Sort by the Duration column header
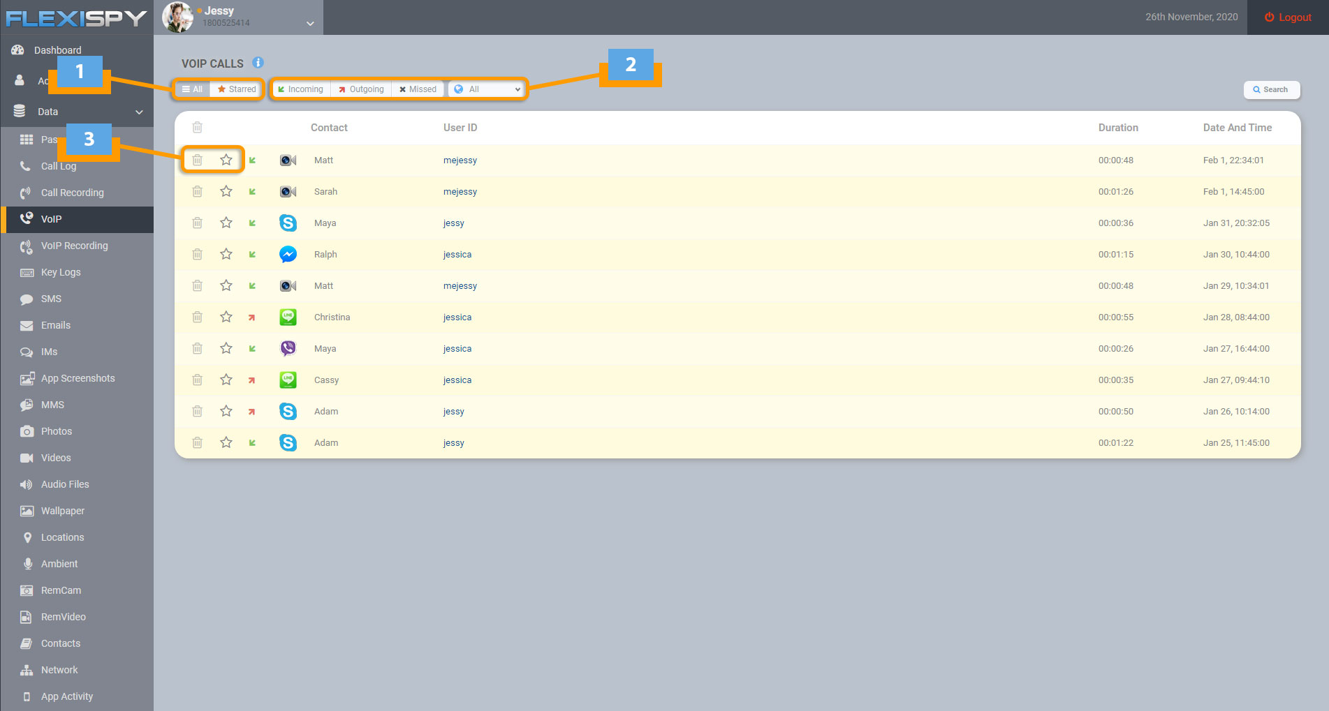The image size is (1329, 711). pyautogui.click(x=1118, y=128)
